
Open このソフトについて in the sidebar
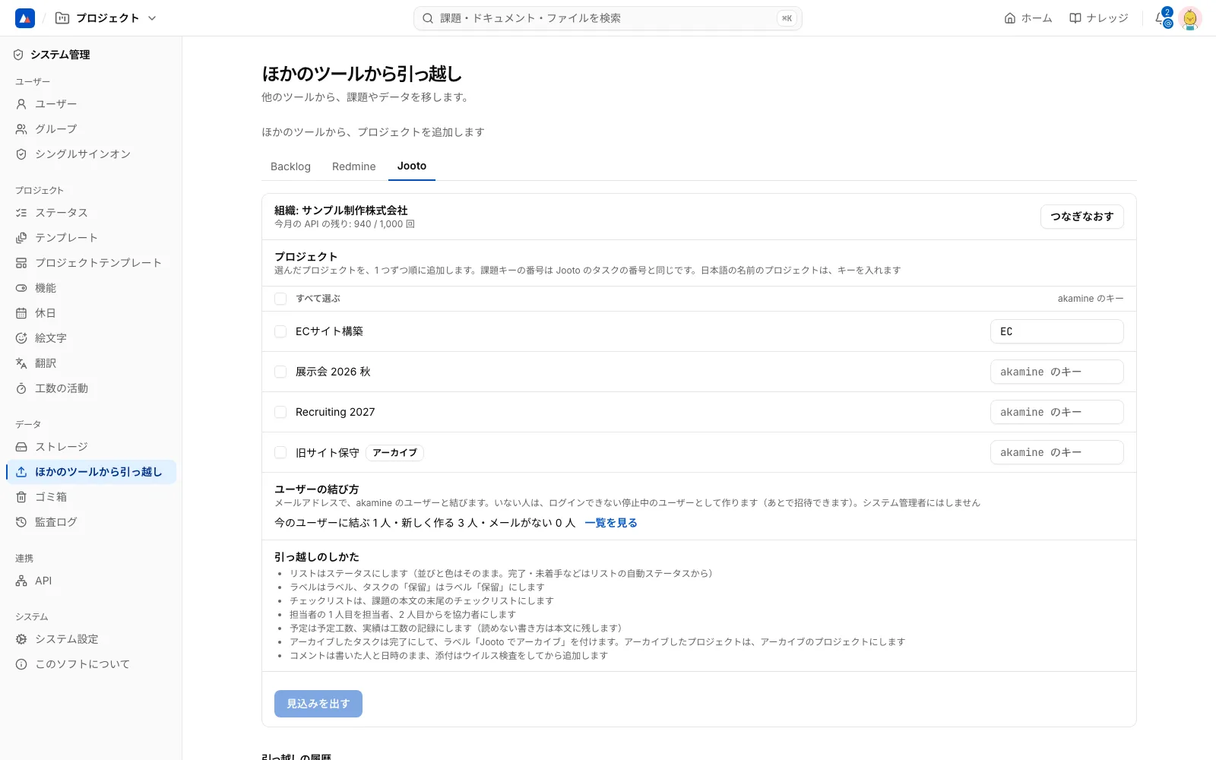point(91,664)
